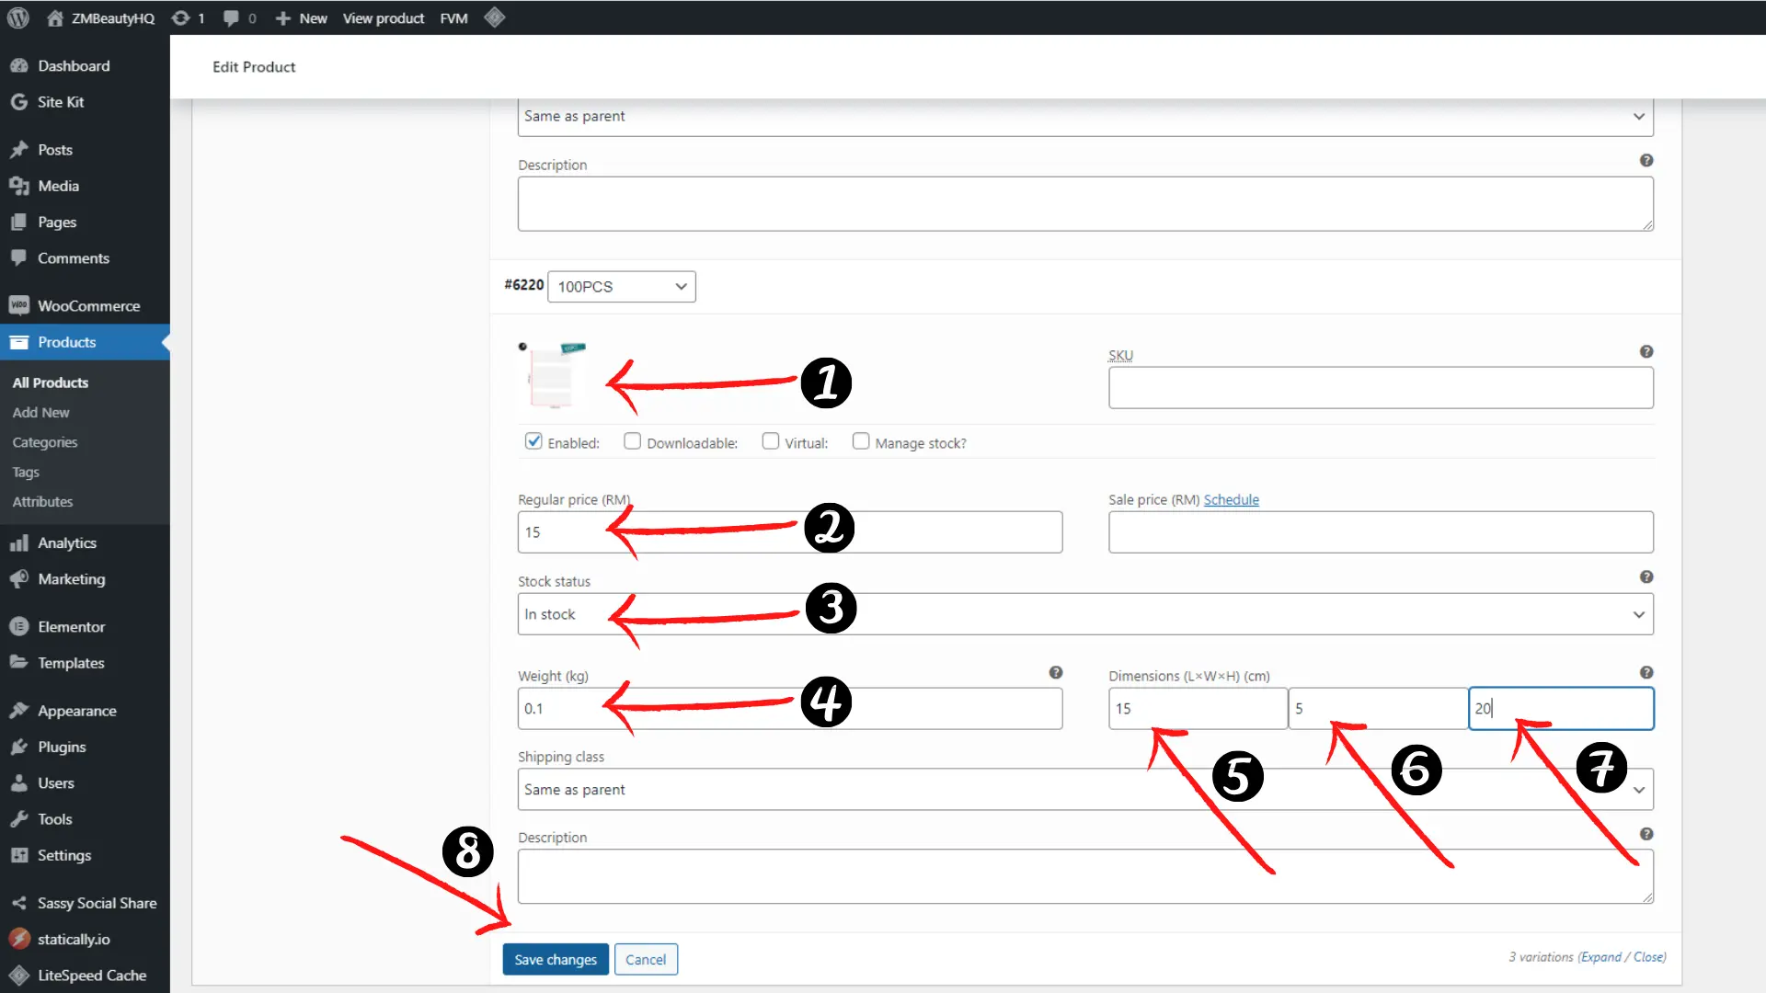This screenshot has width=1766, height=993.
Task: Click the statically.io icon
Action: [x=19, y=939]
